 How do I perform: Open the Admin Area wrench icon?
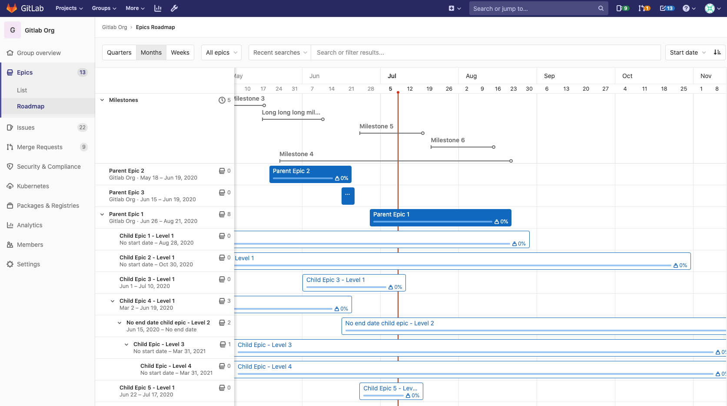[174, 8]
